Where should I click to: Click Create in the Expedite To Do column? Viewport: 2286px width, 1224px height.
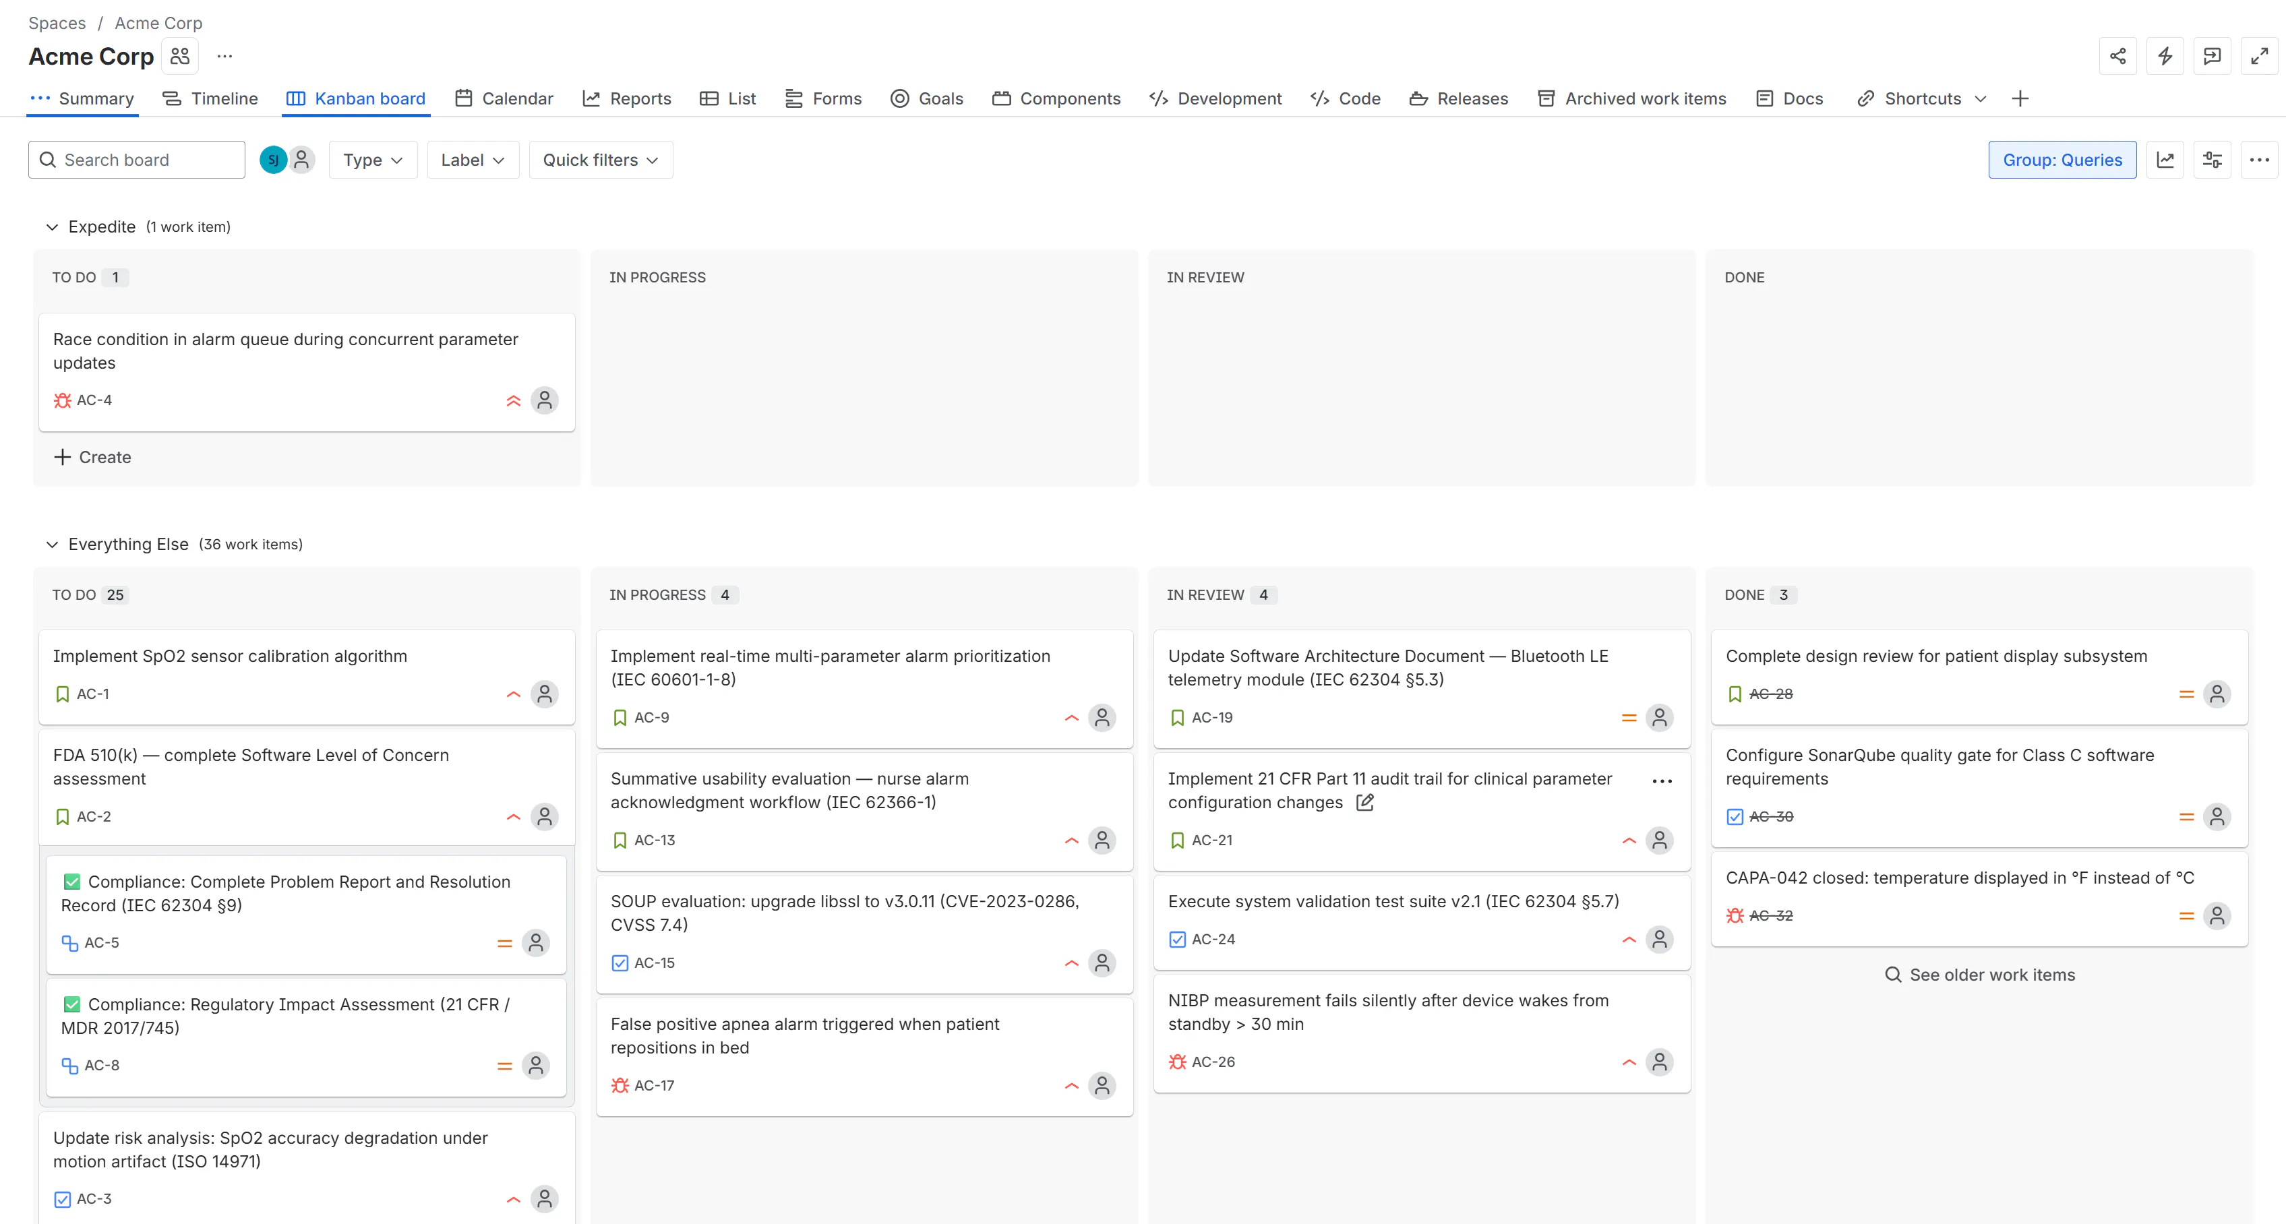(92, 457)
